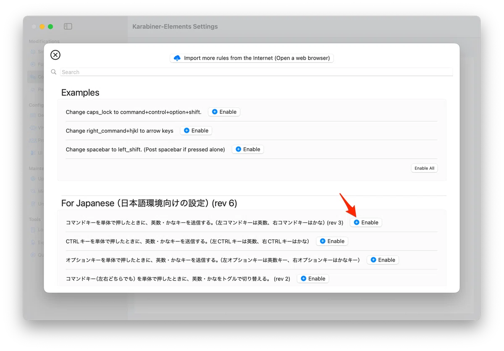Click the コマンドキー(左右どちらでも) rule text
Screen dimensions: 504x351
(x=178, y=279)
